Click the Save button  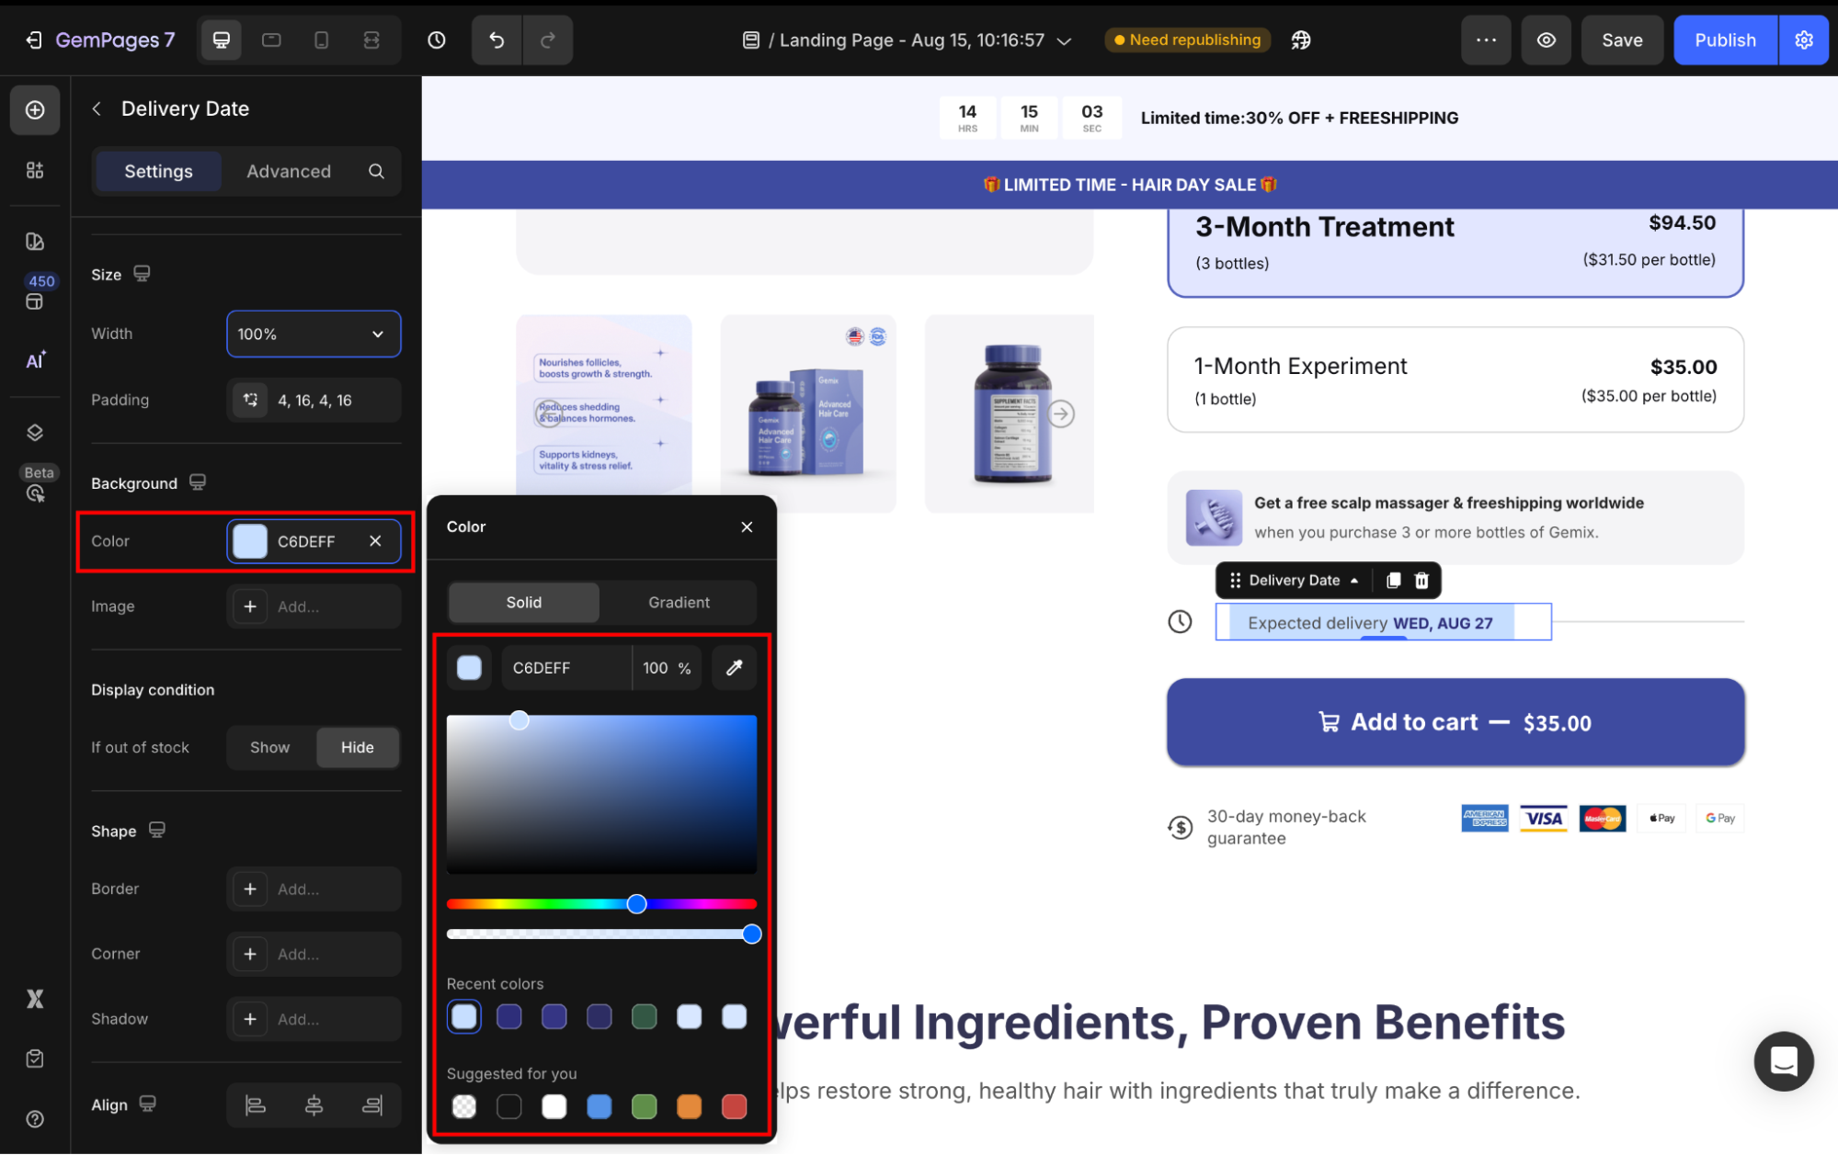pos(1621,40)
